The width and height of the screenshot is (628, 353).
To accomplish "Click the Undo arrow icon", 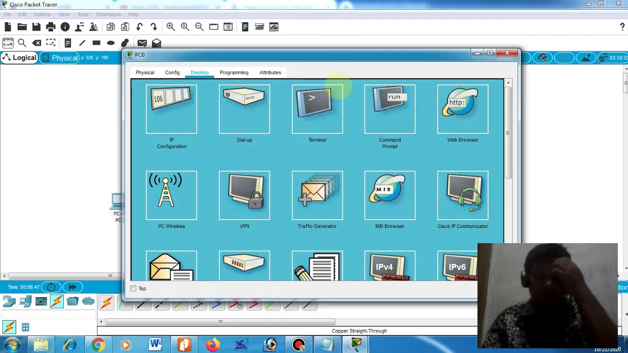I will point(139,27).
